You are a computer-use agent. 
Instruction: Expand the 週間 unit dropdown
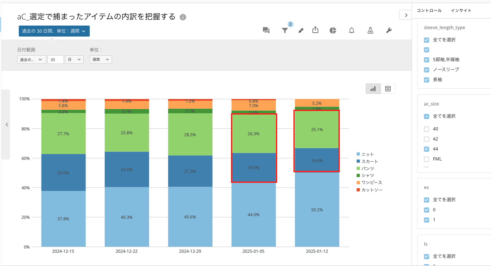pos(100,60)
